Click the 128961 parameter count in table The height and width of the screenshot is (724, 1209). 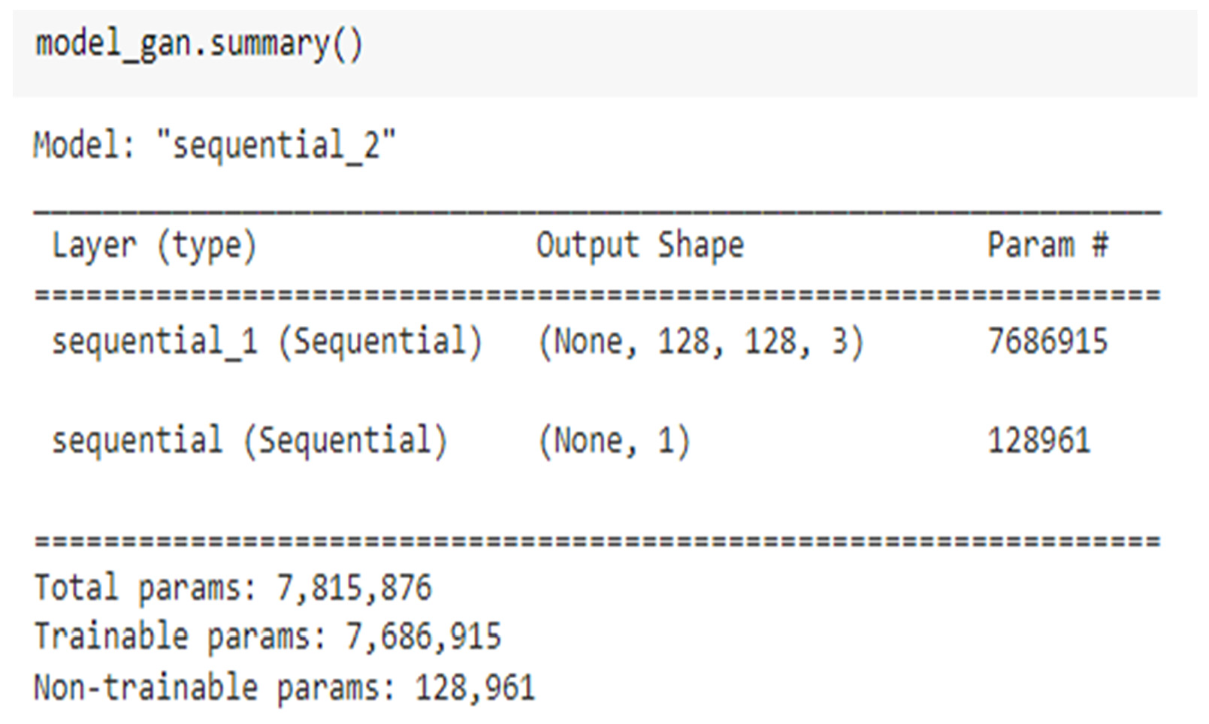[x=1038, y=440]
